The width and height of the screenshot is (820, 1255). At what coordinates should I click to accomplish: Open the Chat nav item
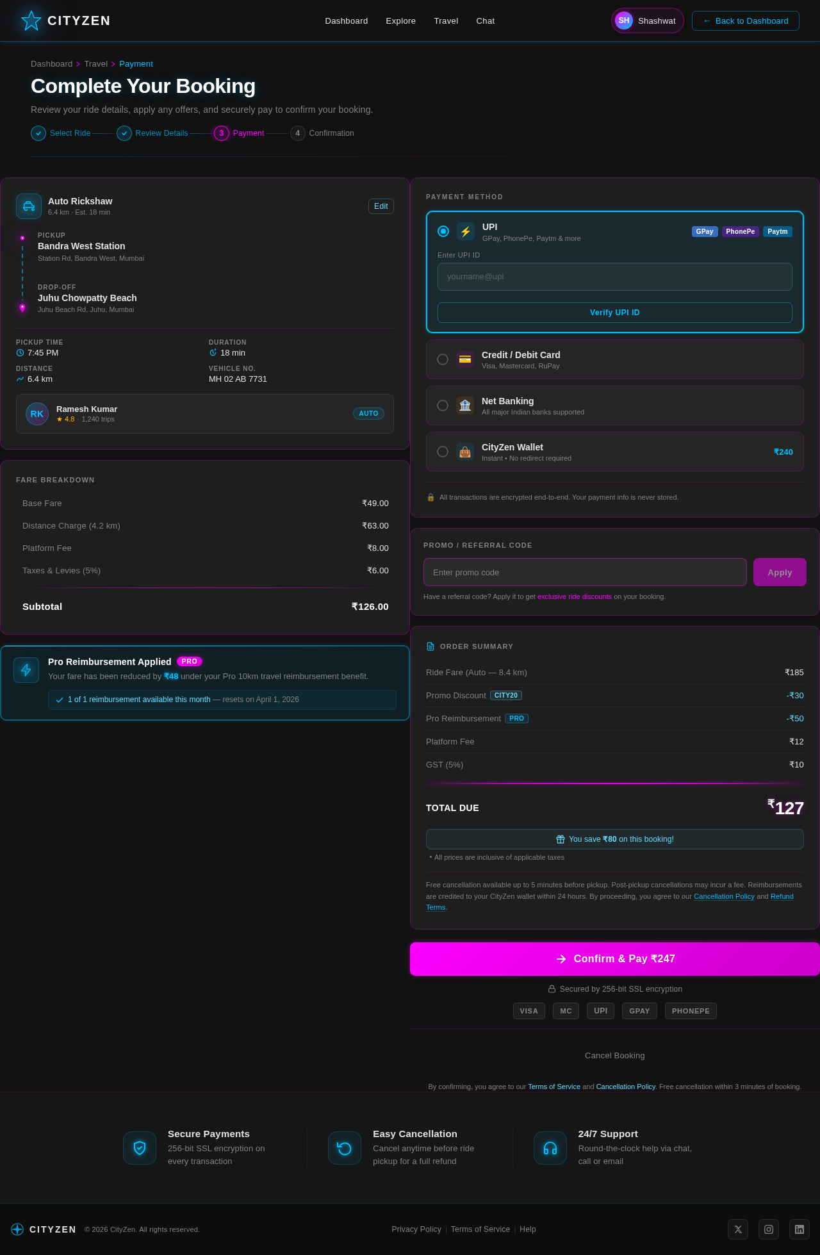[486, 21]
